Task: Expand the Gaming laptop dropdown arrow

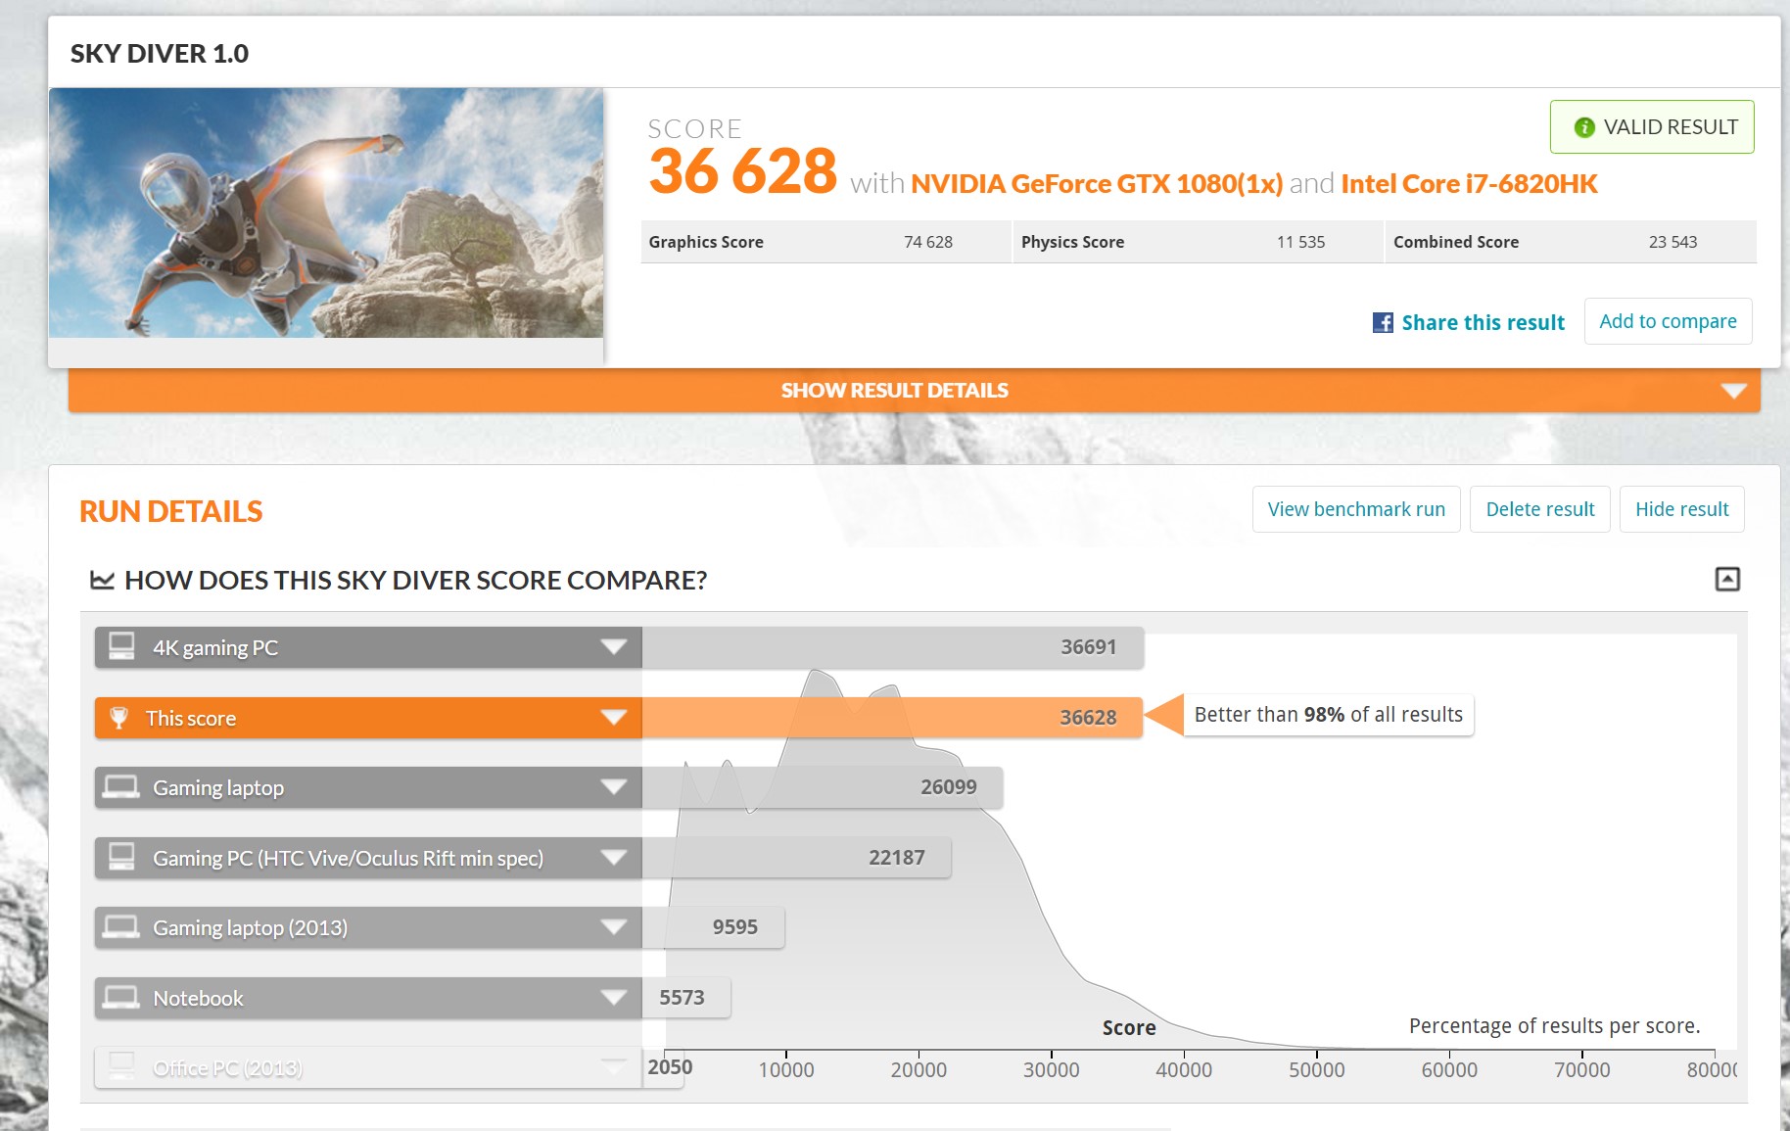Action: pyautogui.click(x=614, y=787)
